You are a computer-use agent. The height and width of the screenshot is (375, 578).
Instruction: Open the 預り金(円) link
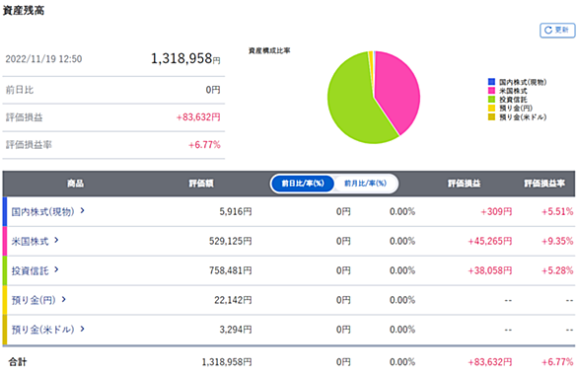(34, 300)
